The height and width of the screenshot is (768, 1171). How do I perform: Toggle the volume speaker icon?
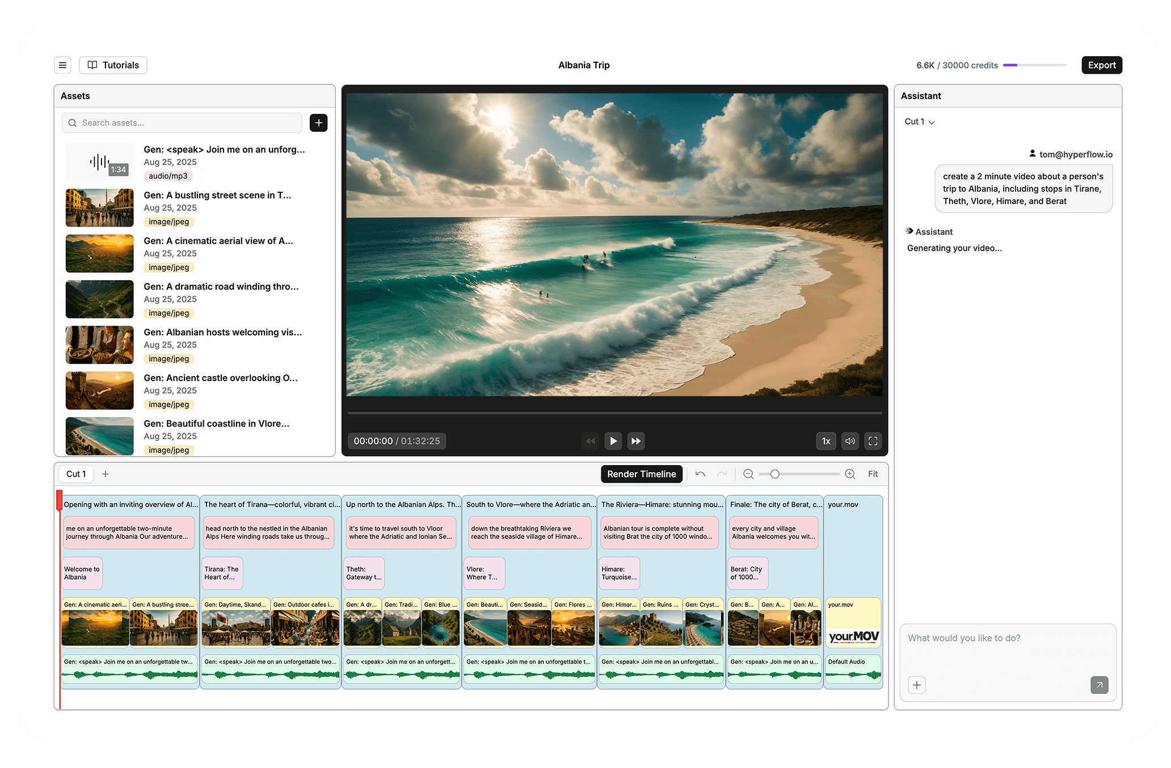(849, 441)
